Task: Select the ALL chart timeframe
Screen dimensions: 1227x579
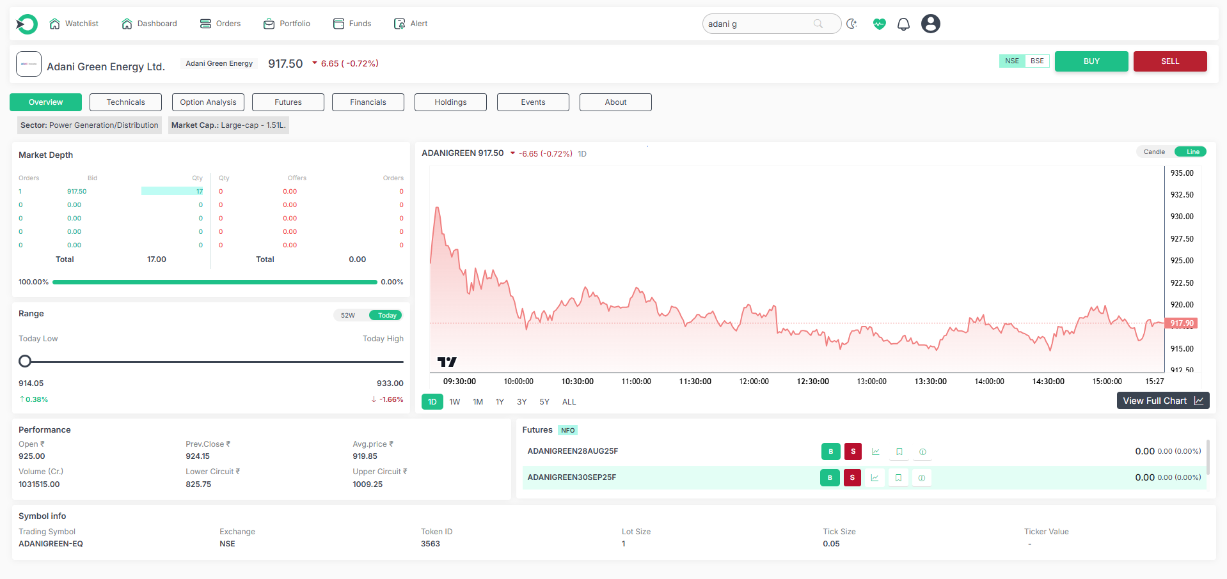Action: tap(569, 402)
